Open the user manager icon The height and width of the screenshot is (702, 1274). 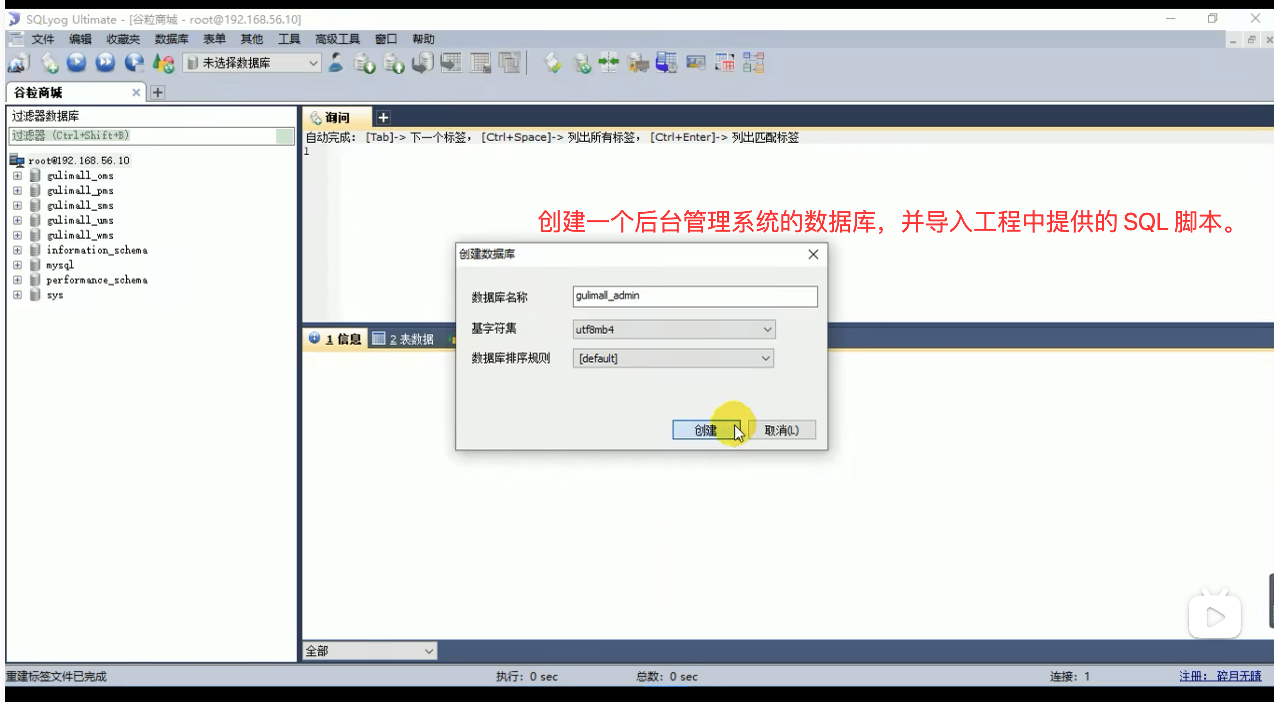pos(336,63)
